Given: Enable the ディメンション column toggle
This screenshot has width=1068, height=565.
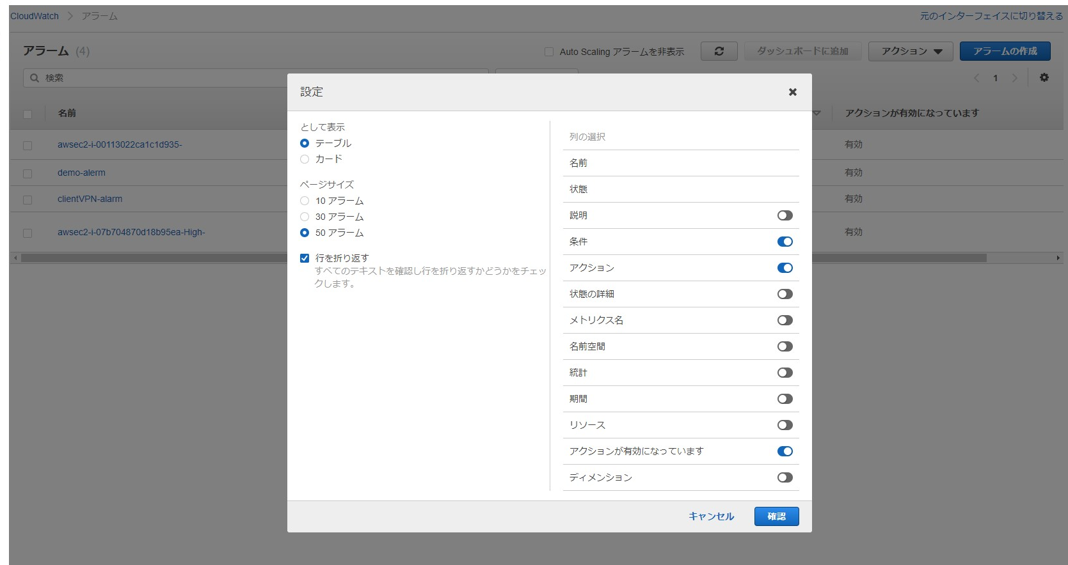Looking at the screenshot, I should (785, 477).
